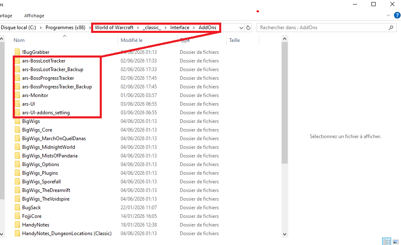
Task: Click the BugSack folder icon
Action: (17, 207)
